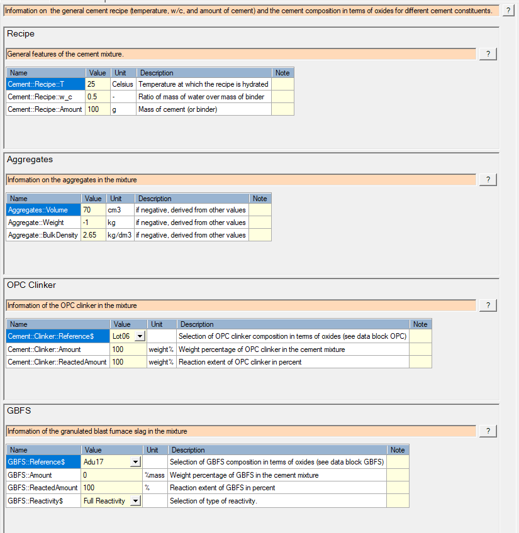The image size is (519, 533).
Task: Select the cement Amount value 100 g
Action: [x=97, y=109]
